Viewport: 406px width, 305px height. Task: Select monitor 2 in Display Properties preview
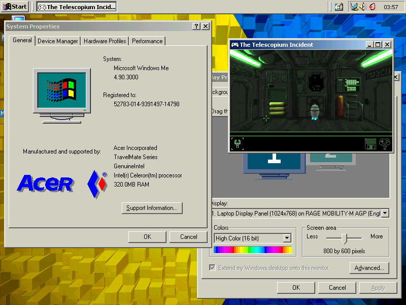pos(331,161)
